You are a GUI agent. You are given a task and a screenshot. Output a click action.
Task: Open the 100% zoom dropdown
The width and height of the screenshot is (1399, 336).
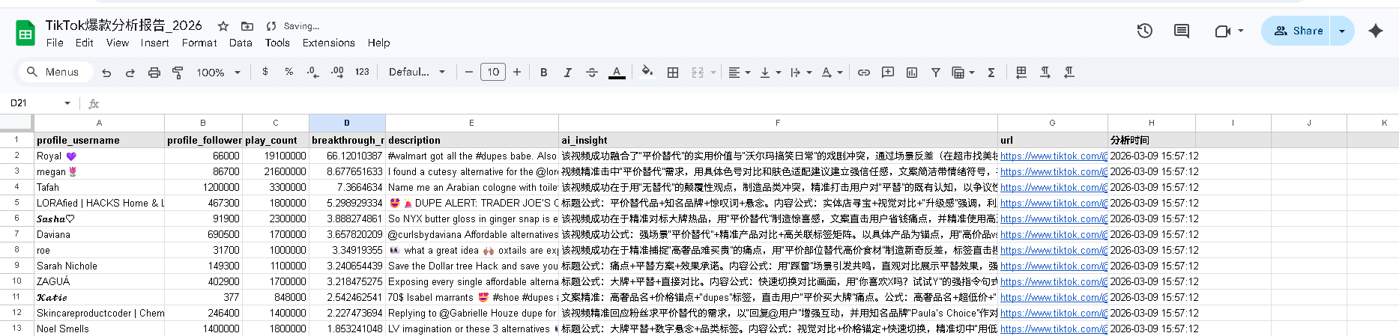(x=218, y=73)
